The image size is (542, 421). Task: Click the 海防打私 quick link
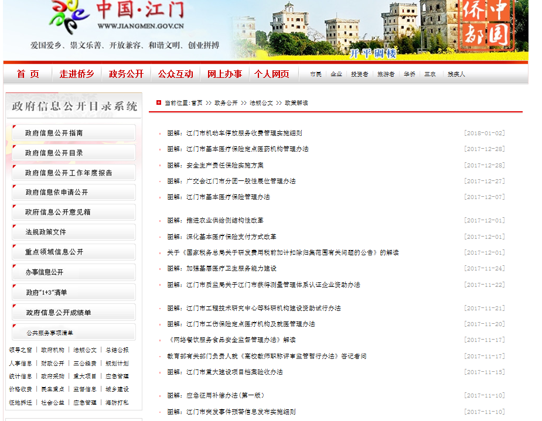coord(117,403)
